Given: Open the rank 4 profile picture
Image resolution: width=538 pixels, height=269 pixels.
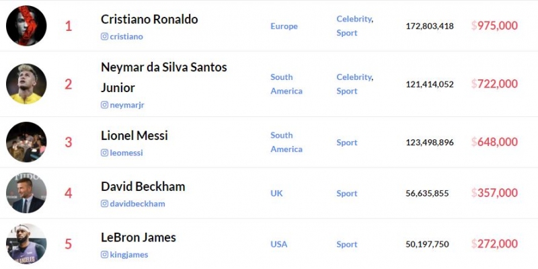Looking at the screenshot, I should coord(26,193).
